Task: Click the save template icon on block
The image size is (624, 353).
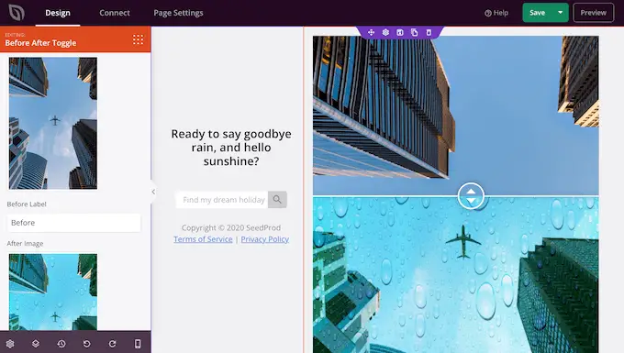Action: click(x=400, y=32)
